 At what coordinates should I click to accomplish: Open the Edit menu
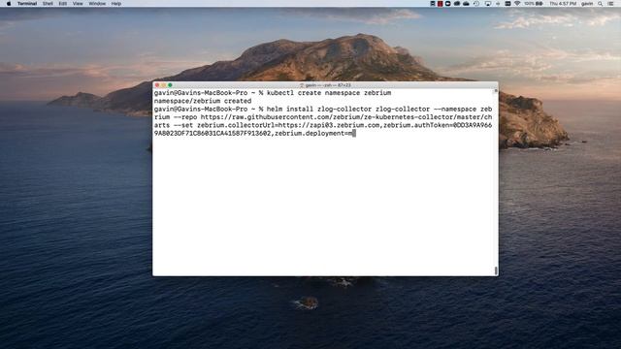tap(62, 4)
